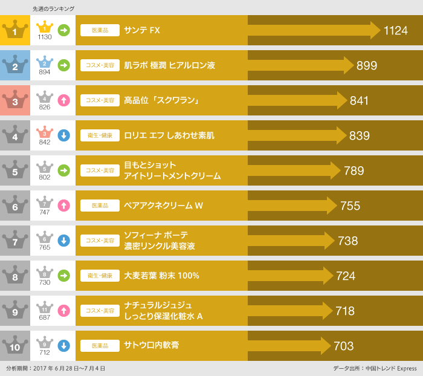
Task: Click the pink rank 3 crown icon
Action: [15, 100]
